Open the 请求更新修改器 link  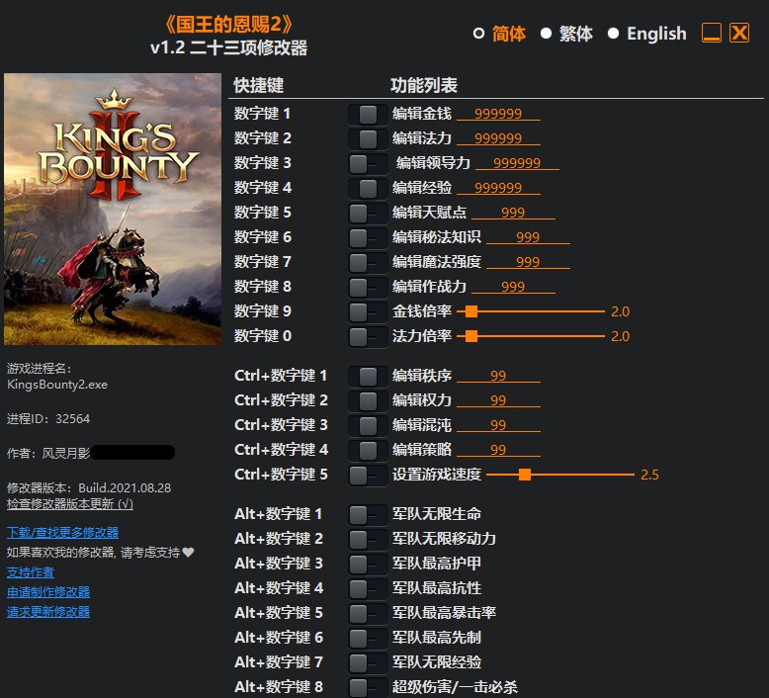tap(48, 612)
